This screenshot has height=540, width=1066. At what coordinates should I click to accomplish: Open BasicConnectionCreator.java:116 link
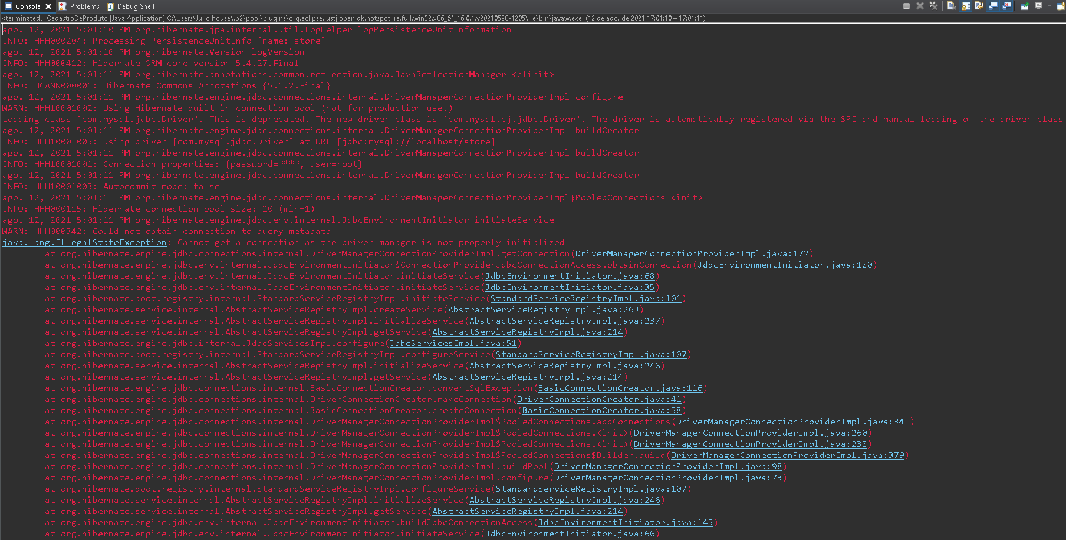(620, 388)
